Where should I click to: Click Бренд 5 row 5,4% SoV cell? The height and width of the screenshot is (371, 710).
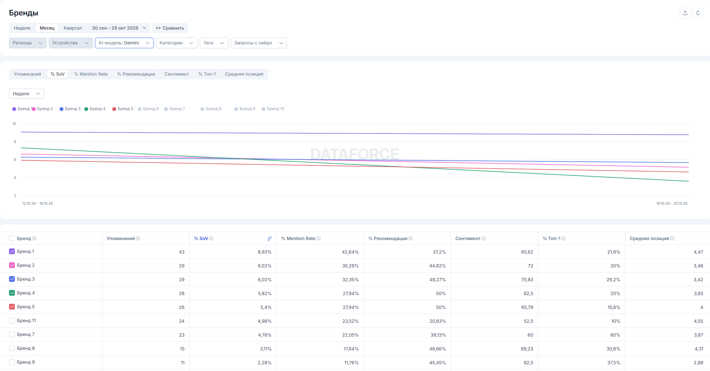[x=233, y=307]
